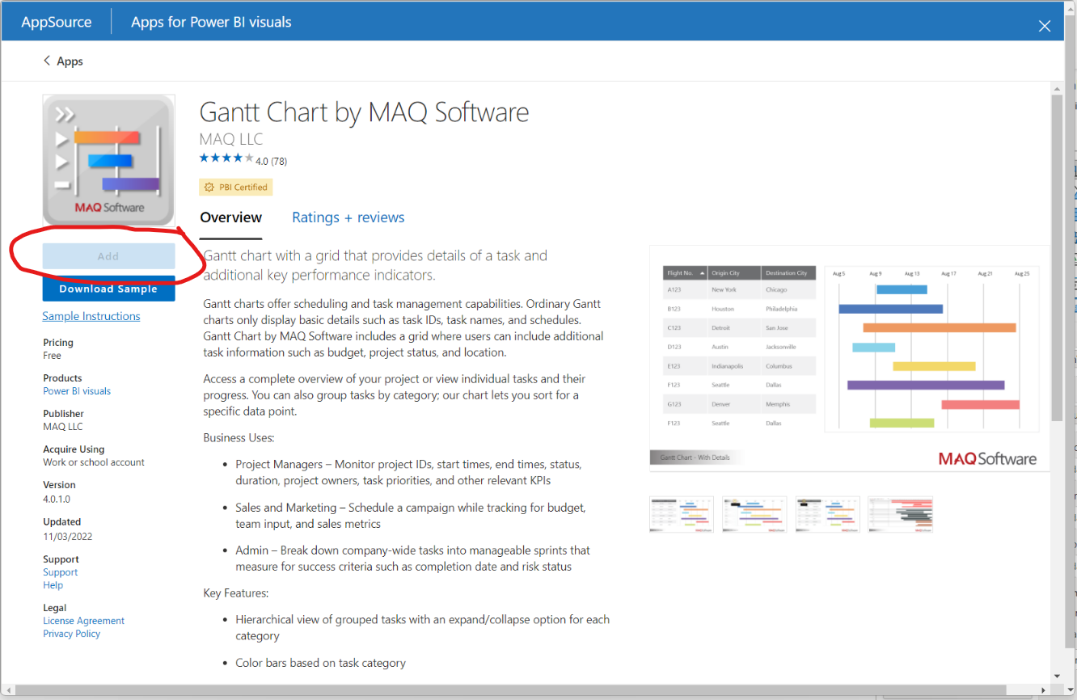The height and width of the screenshot is (700, 1077).
Task: Click the star rating 4.0 (78)
Action: tap(243, 160)
